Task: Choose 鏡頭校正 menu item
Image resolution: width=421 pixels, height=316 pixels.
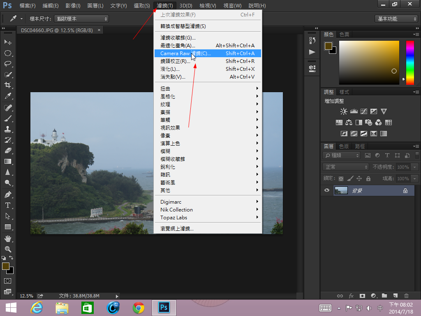Action: [208, 61]
